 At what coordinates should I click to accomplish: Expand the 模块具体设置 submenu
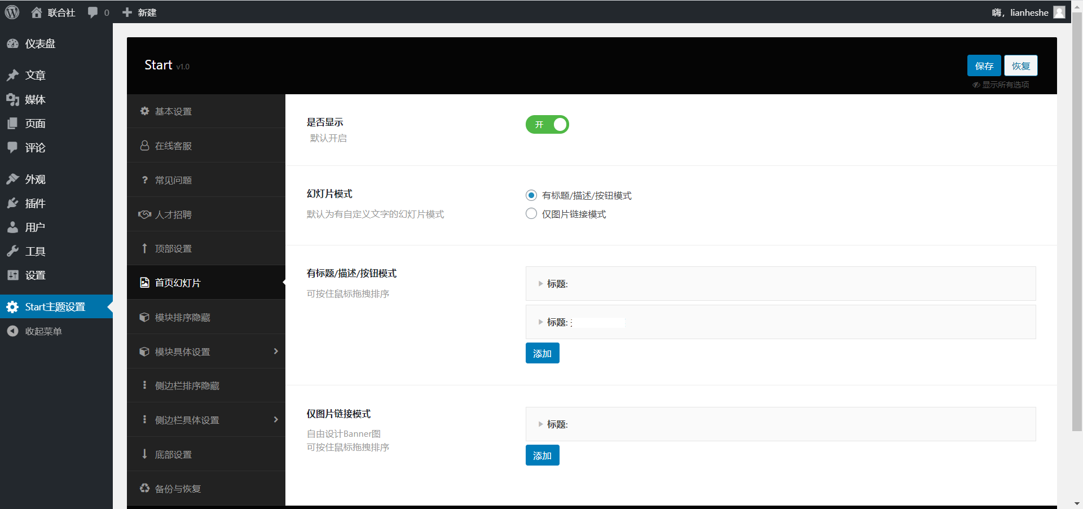point(206,352)
